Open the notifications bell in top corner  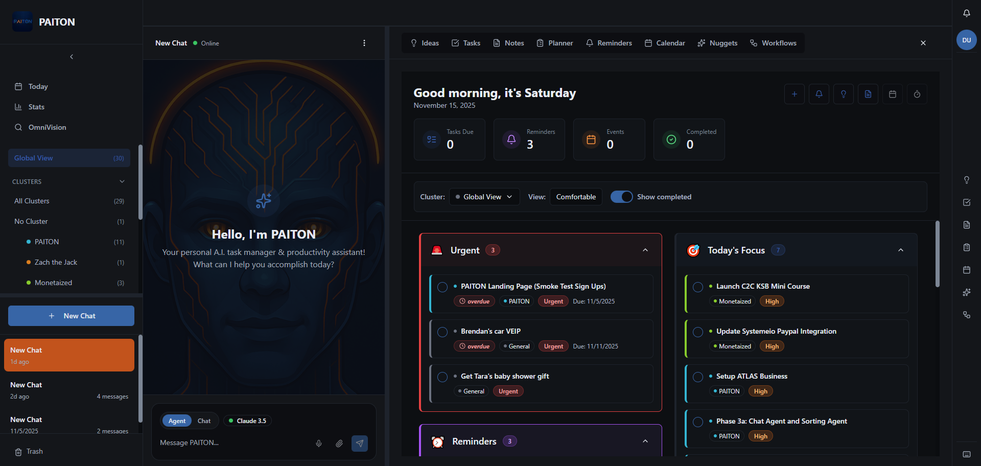pos(966,13)
